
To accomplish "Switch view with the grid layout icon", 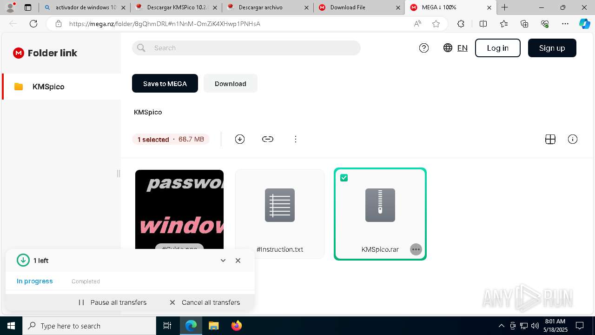I will 550,139.
